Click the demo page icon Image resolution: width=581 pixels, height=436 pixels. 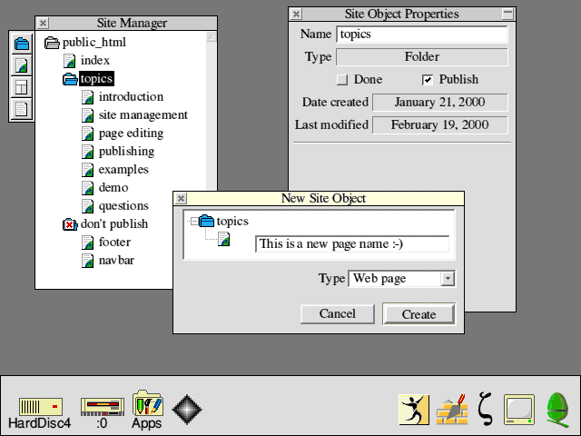tap(88, 188)
